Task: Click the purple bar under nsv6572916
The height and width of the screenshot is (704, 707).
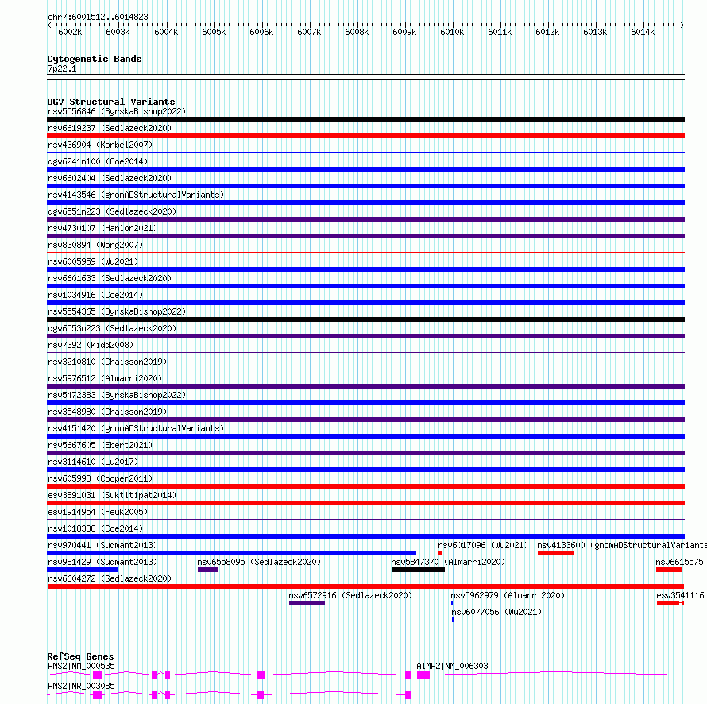Action: [307, 603]
